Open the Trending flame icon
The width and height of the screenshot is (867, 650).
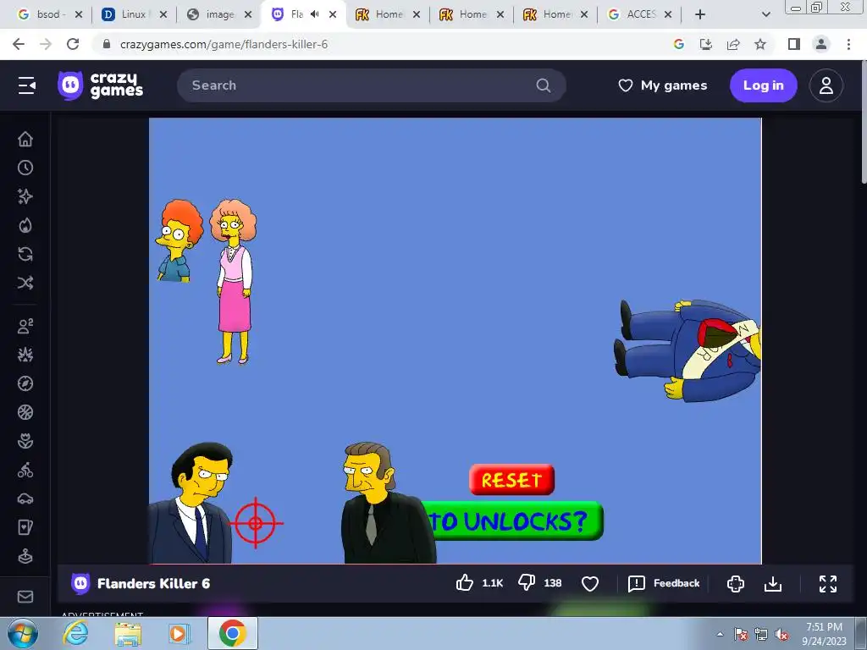pos(25,225)
